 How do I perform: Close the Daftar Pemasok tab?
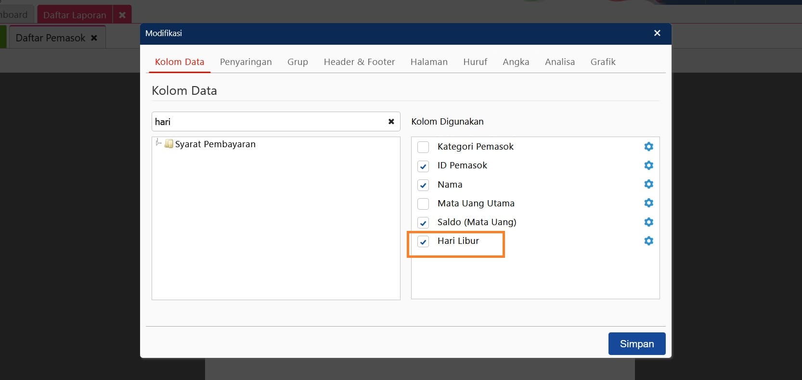[x=94, y=38]
